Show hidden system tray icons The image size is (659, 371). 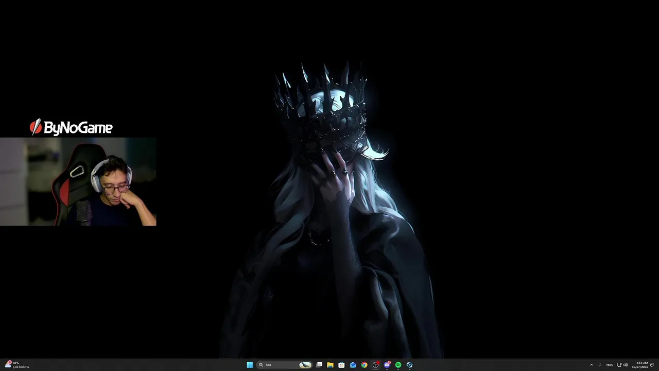591,365
